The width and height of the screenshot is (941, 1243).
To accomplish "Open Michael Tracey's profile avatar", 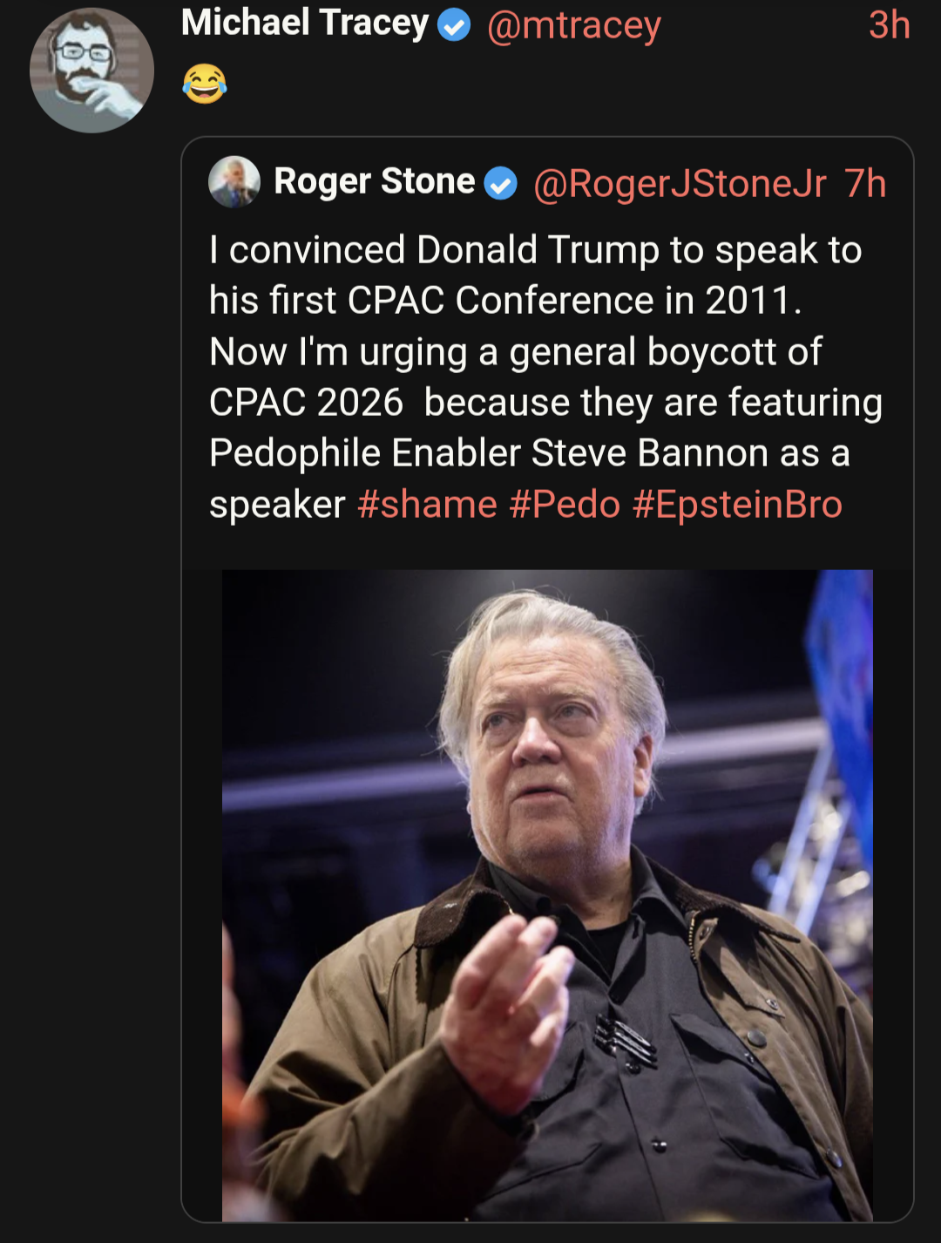I will (x=91, y=70).
